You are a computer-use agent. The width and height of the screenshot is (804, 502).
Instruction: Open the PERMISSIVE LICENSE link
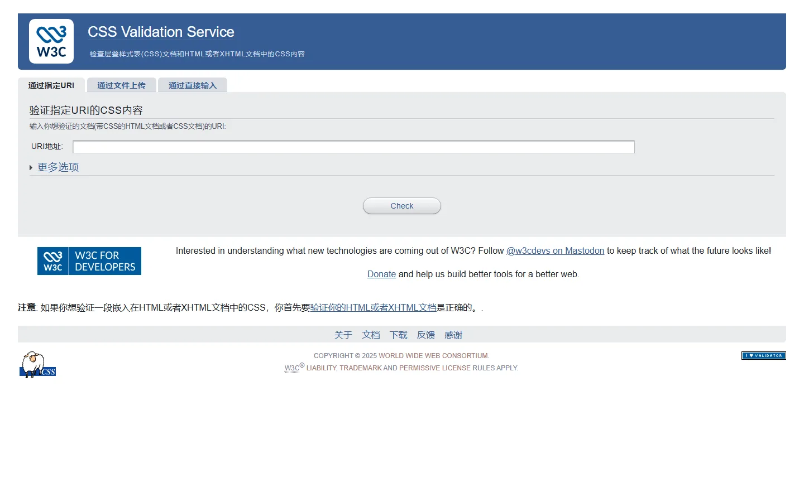[x=435, y=368]
